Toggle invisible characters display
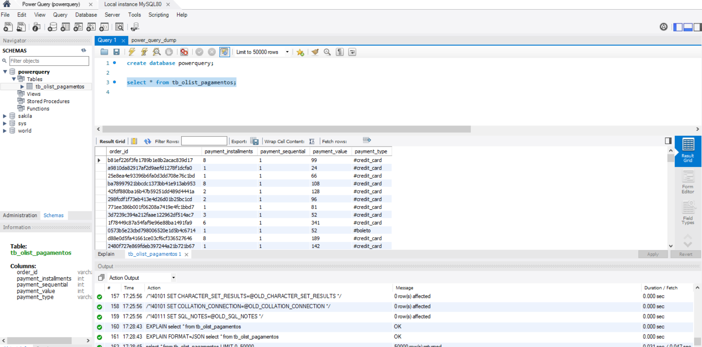The height and width of the screenshot is (347, 702). point(340,52)
